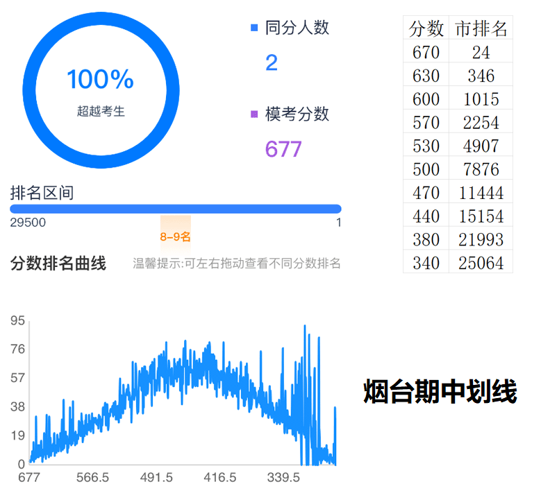Click the purple 677 mock exam score
Screen dimensions: 541x491
click(x=283, y=149)
